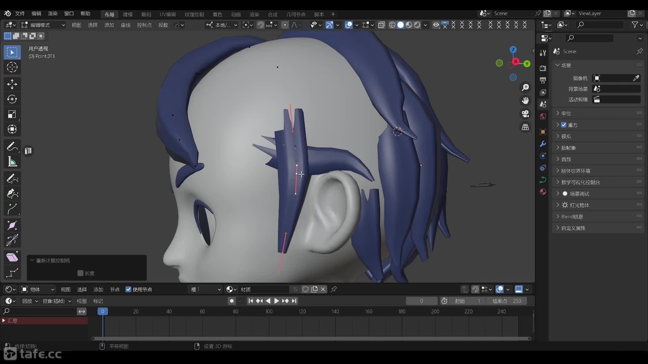648x364 pixels.
Task: Toggle X-ray display
Action: click(x=381, y=25)
